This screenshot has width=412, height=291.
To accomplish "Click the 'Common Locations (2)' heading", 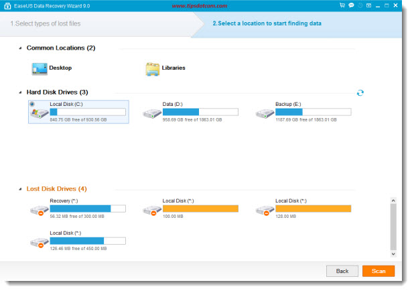I will tap(61, 48).
